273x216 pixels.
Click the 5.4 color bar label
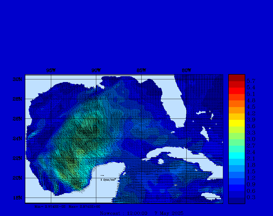(251, 87)
